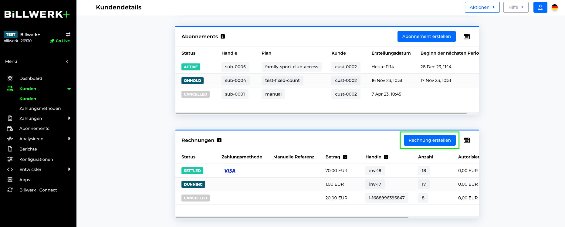Open invoice inv-18

375,171
